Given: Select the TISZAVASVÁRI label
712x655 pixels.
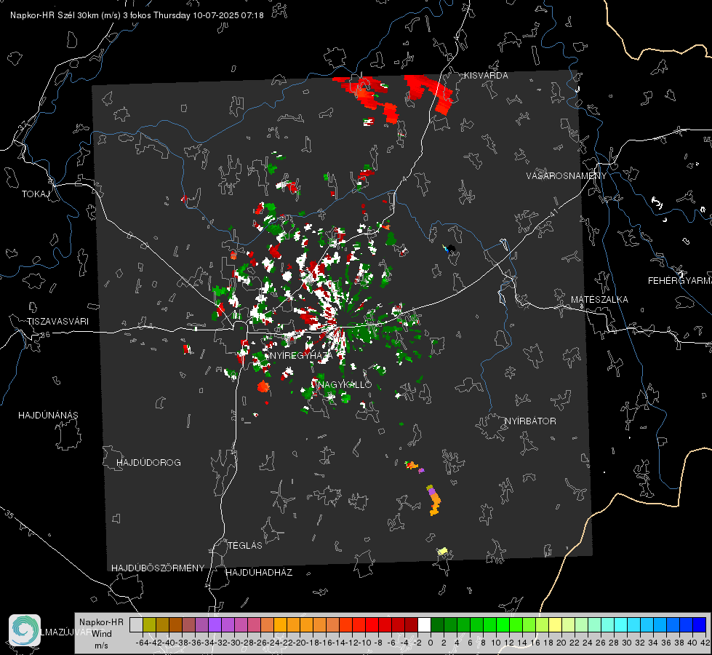Looking at the screenshot, I should click(x=57, y=322).
